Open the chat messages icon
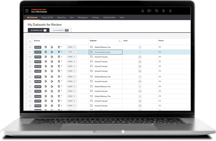Viewport: 216px width, 141px height. [156, 11]
